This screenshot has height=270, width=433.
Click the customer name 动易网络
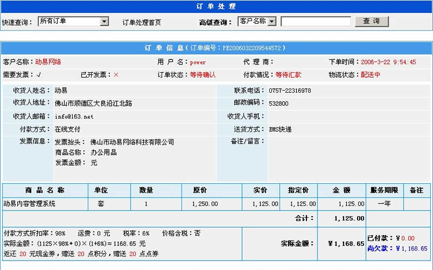point(48,62)
